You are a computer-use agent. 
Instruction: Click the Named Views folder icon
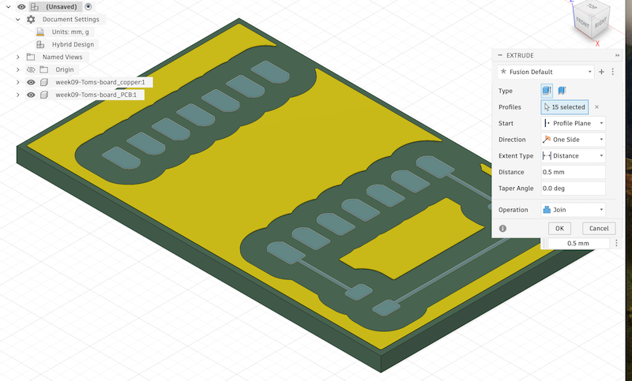tap(31, 57)
